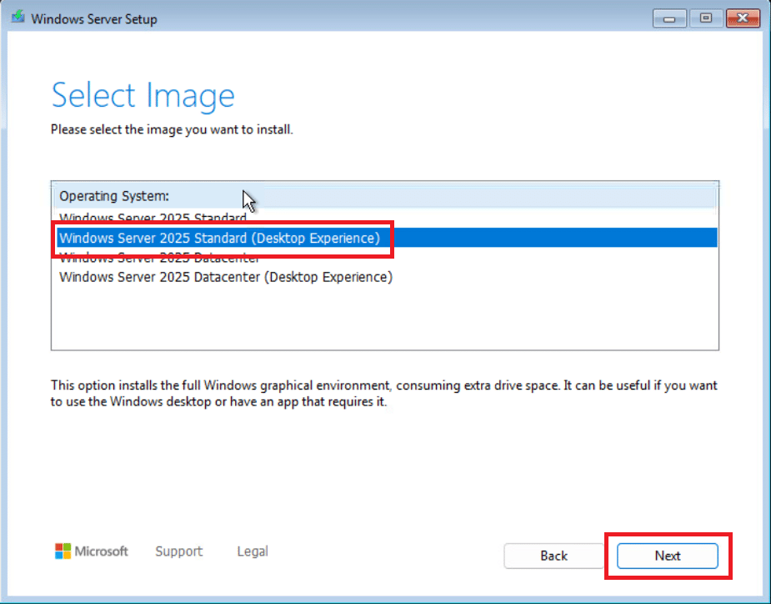Minimize the Windows Server Setup window
Viewport: 771px width, 604px height.
pos(669,18)
